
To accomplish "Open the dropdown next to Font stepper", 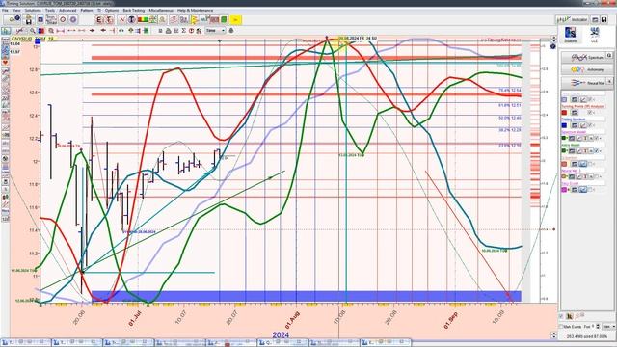I will pyautogui.click(x=609, y=327).
